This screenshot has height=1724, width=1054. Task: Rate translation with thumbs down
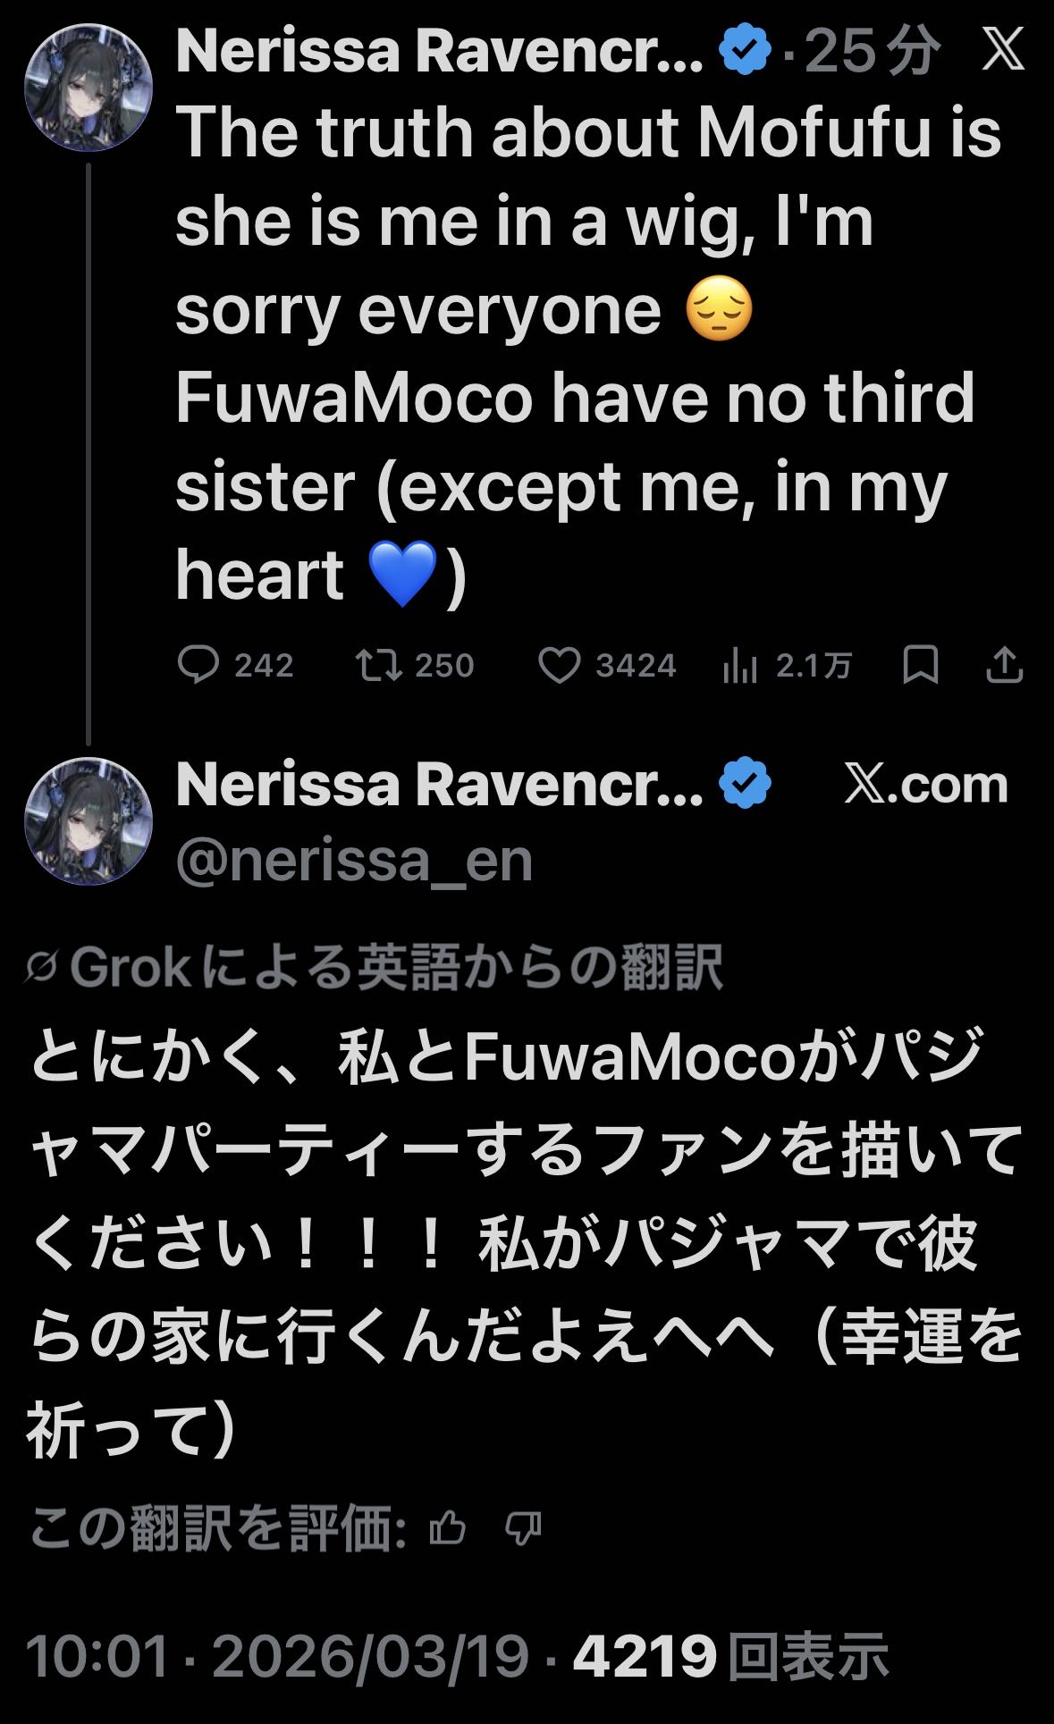pos(523,1528)
